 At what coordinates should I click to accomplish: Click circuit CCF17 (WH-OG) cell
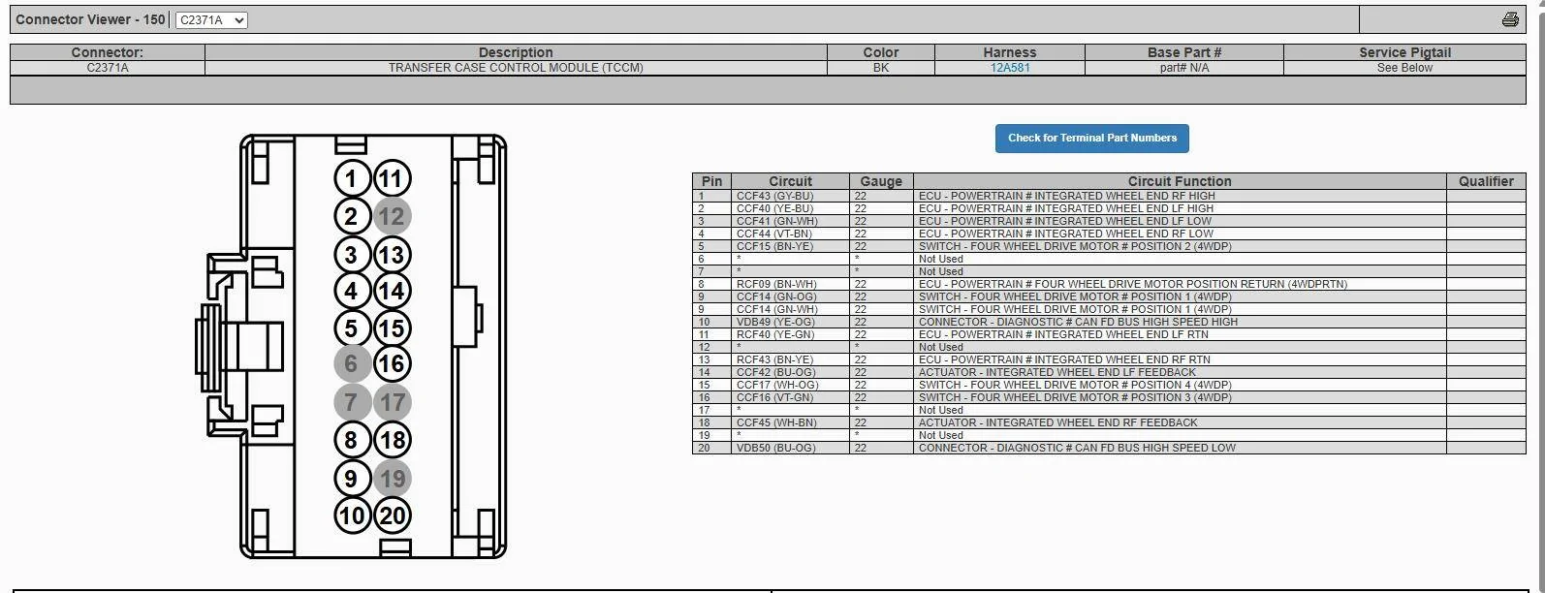(790, 385)
